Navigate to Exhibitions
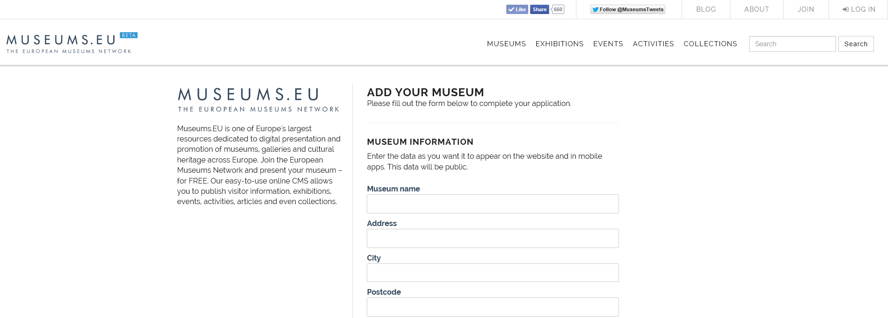This screenshot has height=318, width=888. click(559, 44)
